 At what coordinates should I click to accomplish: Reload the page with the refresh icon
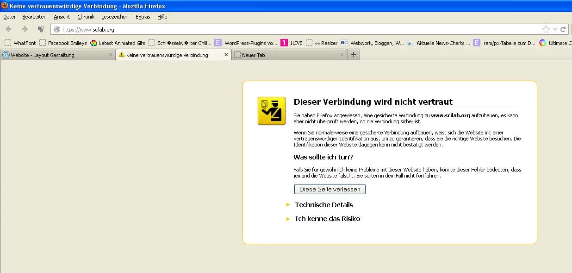[x=563, y=29]
